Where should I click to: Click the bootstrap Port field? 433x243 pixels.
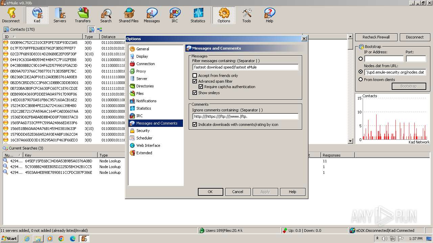coord(416,59)
